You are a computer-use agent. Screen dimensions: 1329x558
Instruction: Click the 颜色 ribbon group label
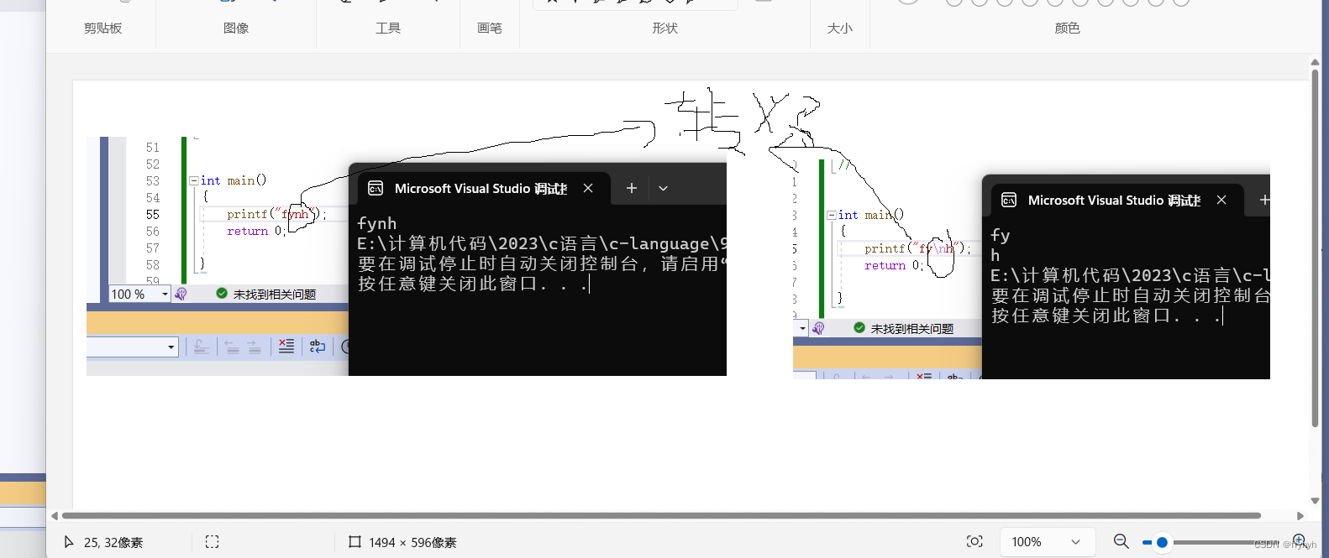(x=1067, y=28)
